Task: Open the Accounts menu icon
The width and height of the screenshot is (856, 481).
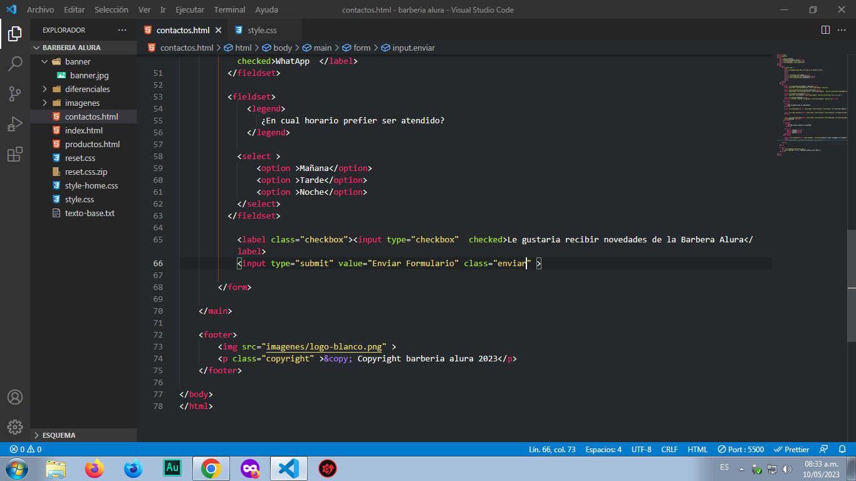Action: tap(15, 397)
